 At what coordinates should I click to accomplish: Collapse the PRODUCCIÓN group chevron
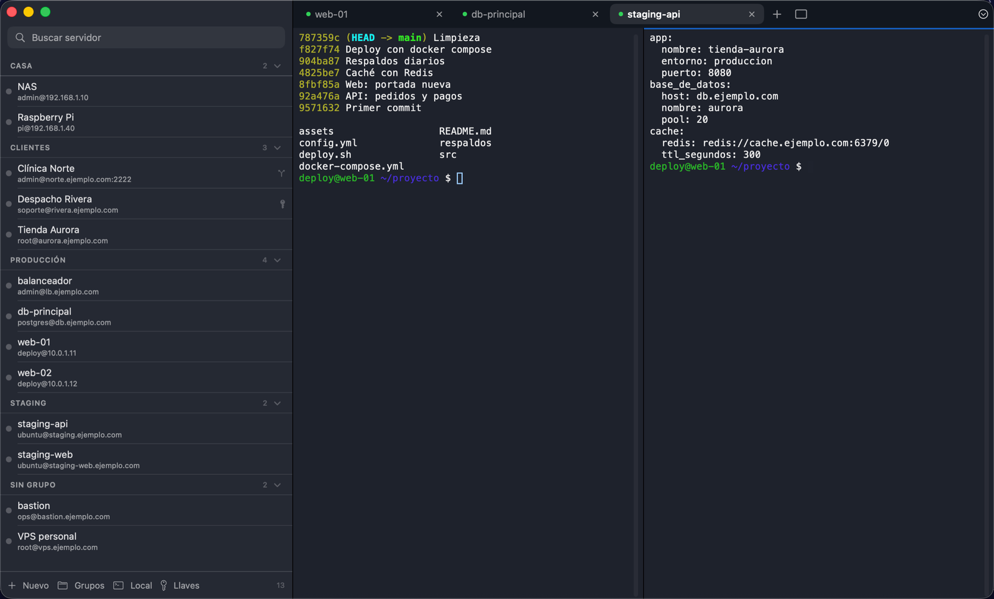point(278,260)
